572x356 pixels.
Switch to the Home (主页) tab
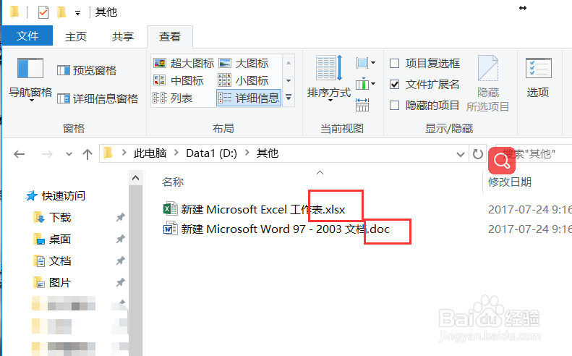pyautogui.click(x=76, y=36)
